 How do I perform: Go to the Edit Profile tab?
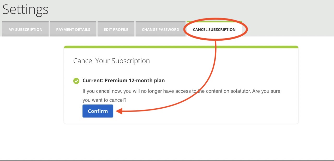click(116, 29)
